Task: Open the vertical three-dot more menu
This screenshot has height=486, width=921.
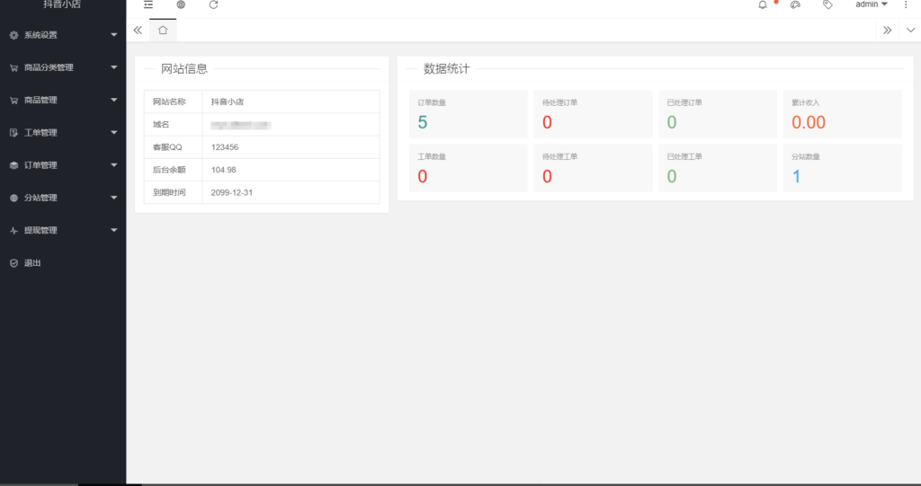Action: pyautogui.click(x=906, y=4)
